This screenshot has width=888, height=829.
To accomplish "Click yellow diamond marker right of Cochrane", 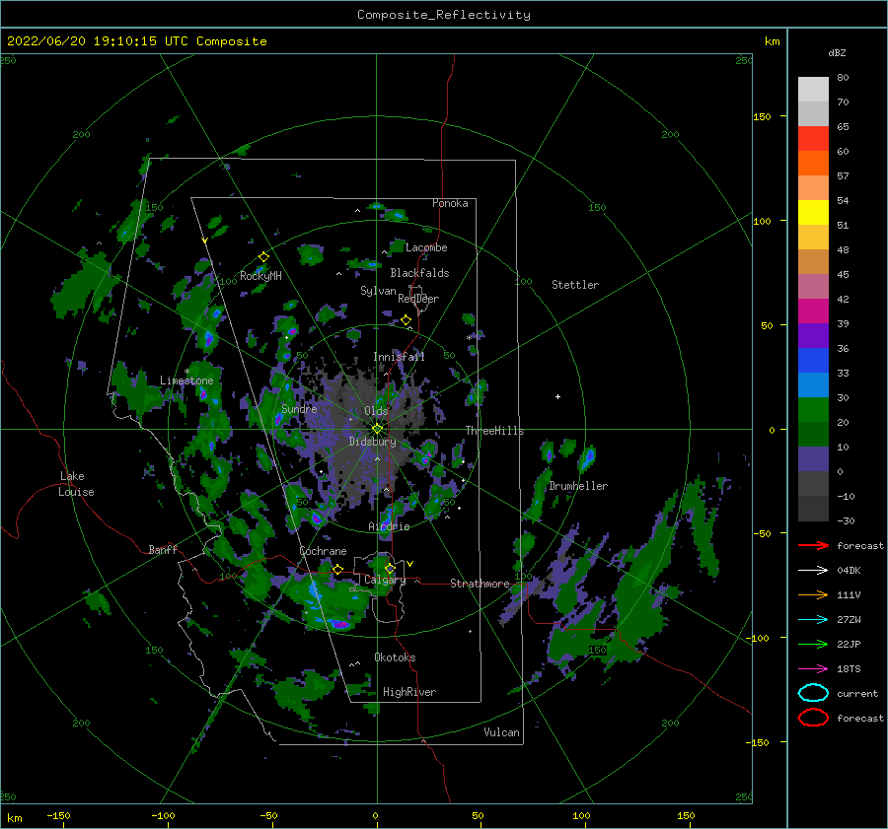I will tap(337, 569).
